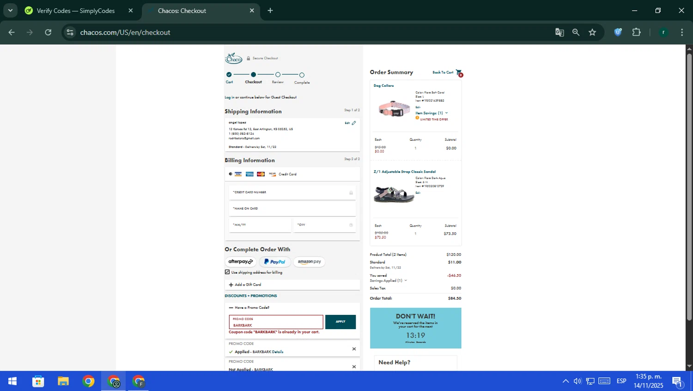Screen dimensions: 693x391
Task: Click the American Express card logo
Action: click(249, 174)
